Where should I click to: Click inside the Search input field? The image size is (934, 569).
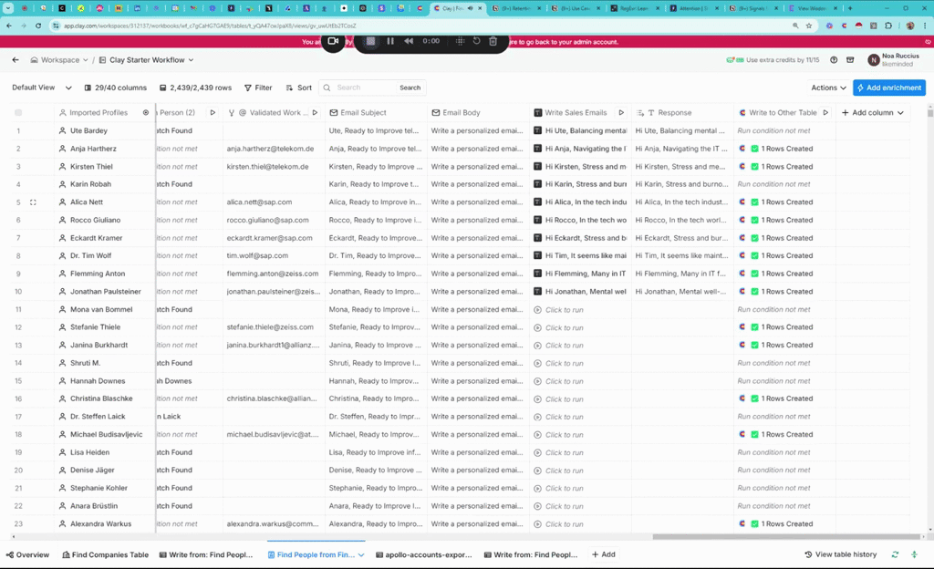(x=363, y=88)
